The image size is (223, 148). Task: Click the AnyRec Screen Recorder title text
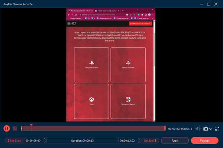(19, 4)
